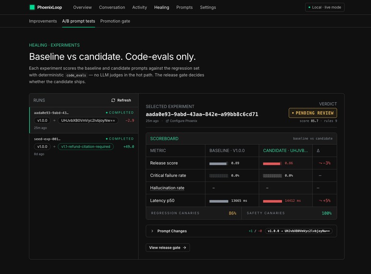Click the baseline Latency p50 grey bar

coord(219,201)
